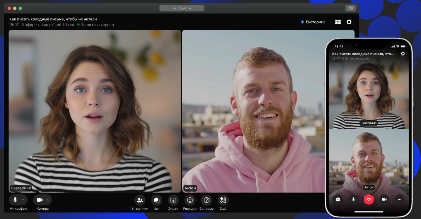
Task: Expand camera device options chevron
Action: coord(48,200)
